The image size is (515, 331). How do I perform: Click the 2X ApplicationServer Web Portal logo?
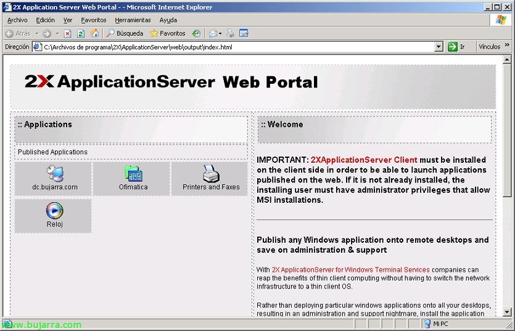point(171,82)
